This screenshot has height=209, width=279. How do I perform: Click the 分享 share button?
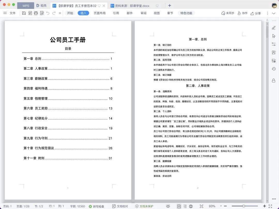(x=255, y=13)
